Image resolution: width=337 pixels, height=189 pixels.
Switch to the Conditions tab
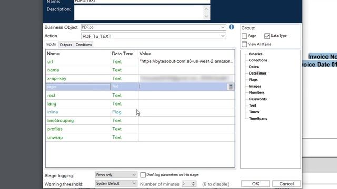(84, 45)
